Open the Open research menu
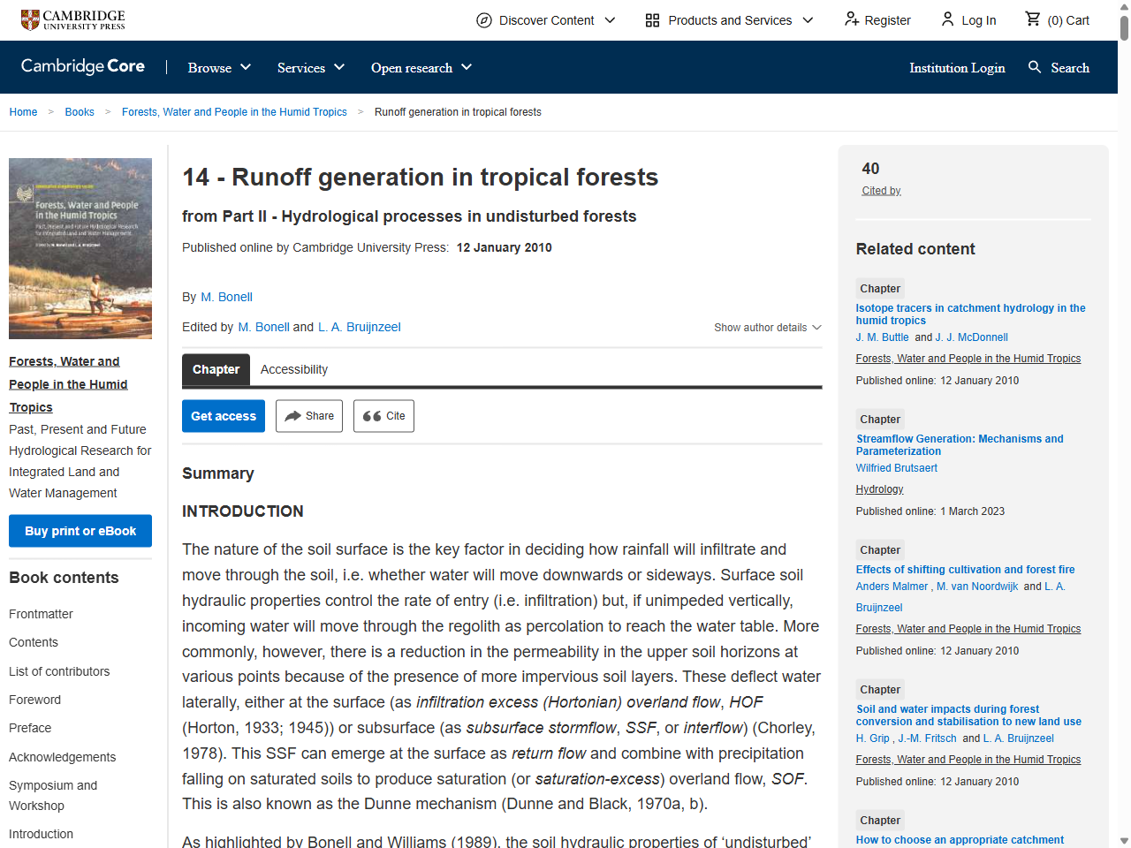The image size is (1131, 848). tap(421, 67)
